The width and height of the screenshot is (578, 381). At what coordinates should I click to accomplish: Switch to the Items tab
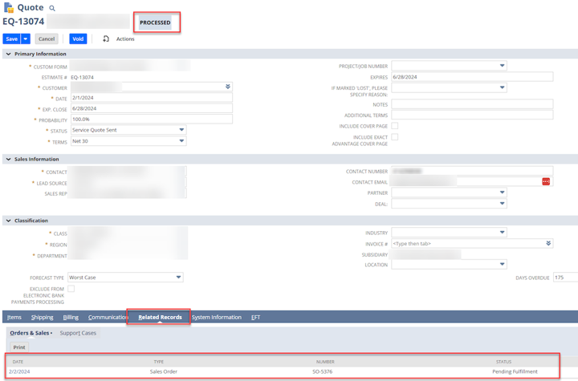(14, 318)
